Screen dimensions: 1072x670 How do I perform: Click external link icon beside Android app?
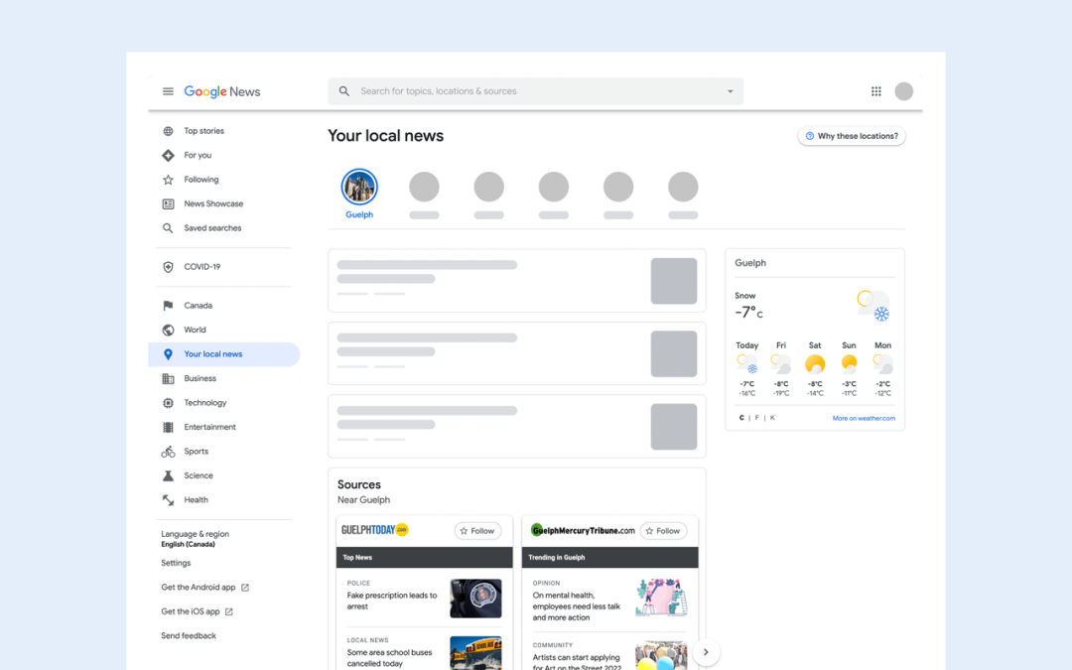pyautogui.click(x=245, y=588)
